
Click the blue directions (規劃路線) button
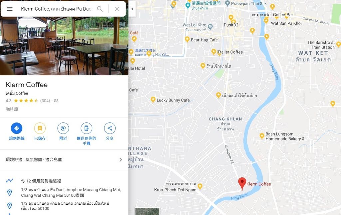(x=17, y=128)
